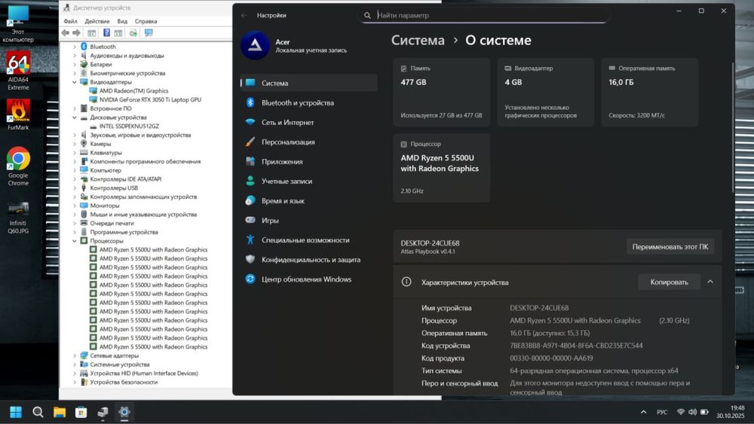The image size is (754, 424).
Task: Select NVIDIA GeForce RTX 3050 Ti Laptop GPU
Action: point(150,100)
